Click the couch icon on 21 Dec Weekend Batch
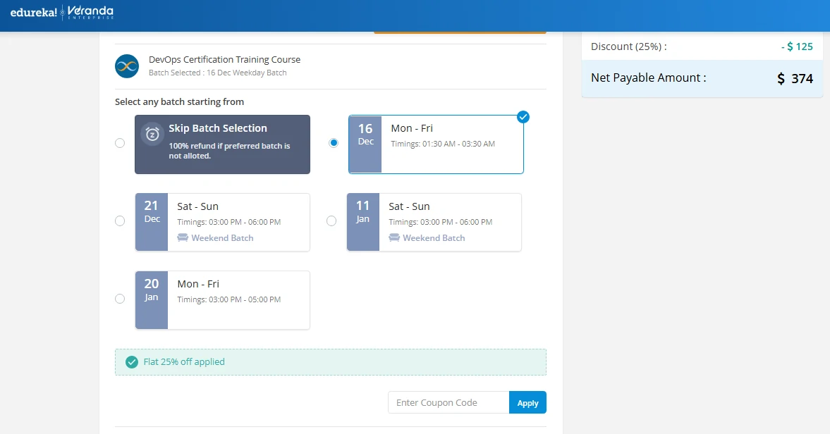Screen dimensions: 830x434 click(x=183, y=237)
